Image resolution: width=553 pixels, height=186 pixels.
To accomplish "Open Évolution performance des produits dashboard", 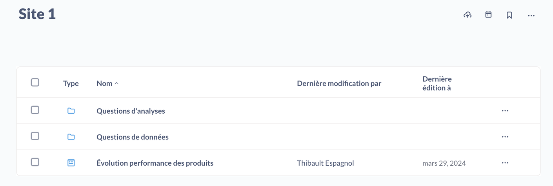I will [x=155, y=163].
